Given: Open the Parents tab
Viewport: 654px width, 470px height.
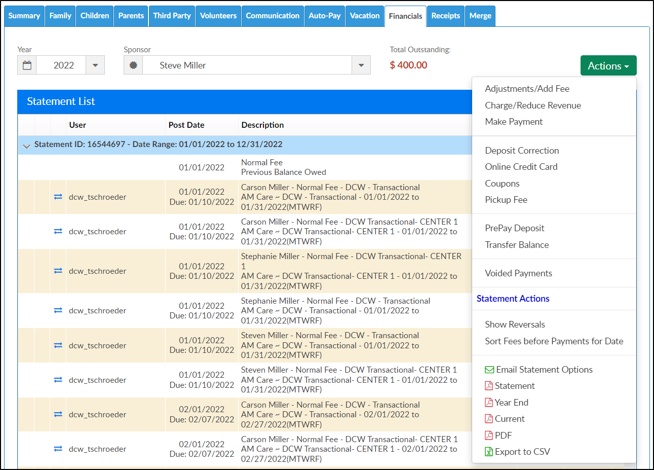Looking at the screenshot, I should point(131,16).
